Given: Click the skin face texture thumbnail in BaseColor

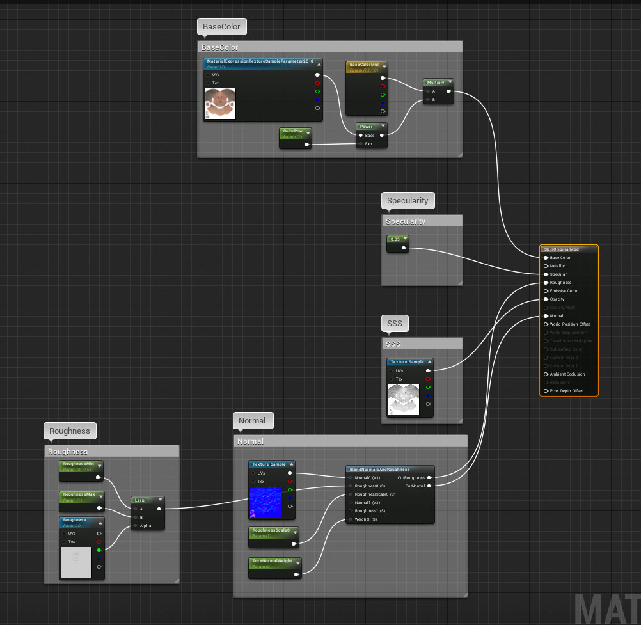Looking at the screenshot, I should click(x=220, y=104).
